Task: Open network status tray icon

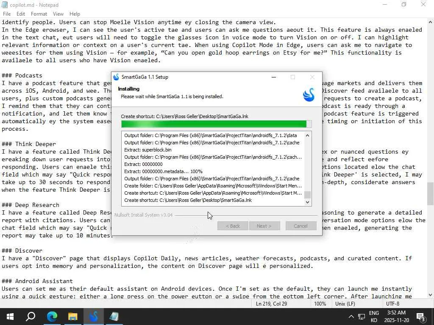Action: coord(362,317)
